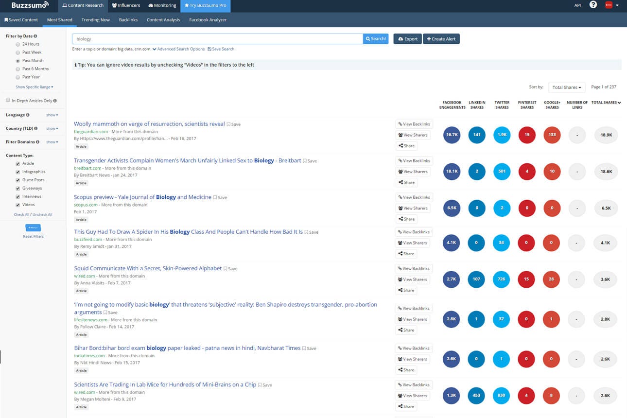627x418 pixels.
Task: Expand the Filter Domains show link
Action: (x=52, y=142)
